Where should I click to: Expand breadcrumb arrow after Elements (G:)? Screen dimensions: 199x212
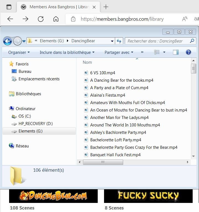68,41
